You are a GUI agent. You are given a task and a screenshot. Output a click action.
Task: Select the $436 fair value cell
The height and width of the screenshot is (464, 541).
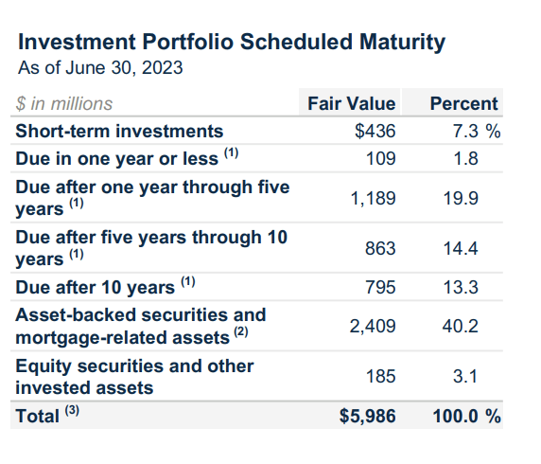point(375,132)
